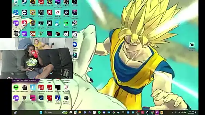Launch the Need for Speed shortcut
Image resolution: width=205 pixels, height=115 pixels.
click(58, 12)
